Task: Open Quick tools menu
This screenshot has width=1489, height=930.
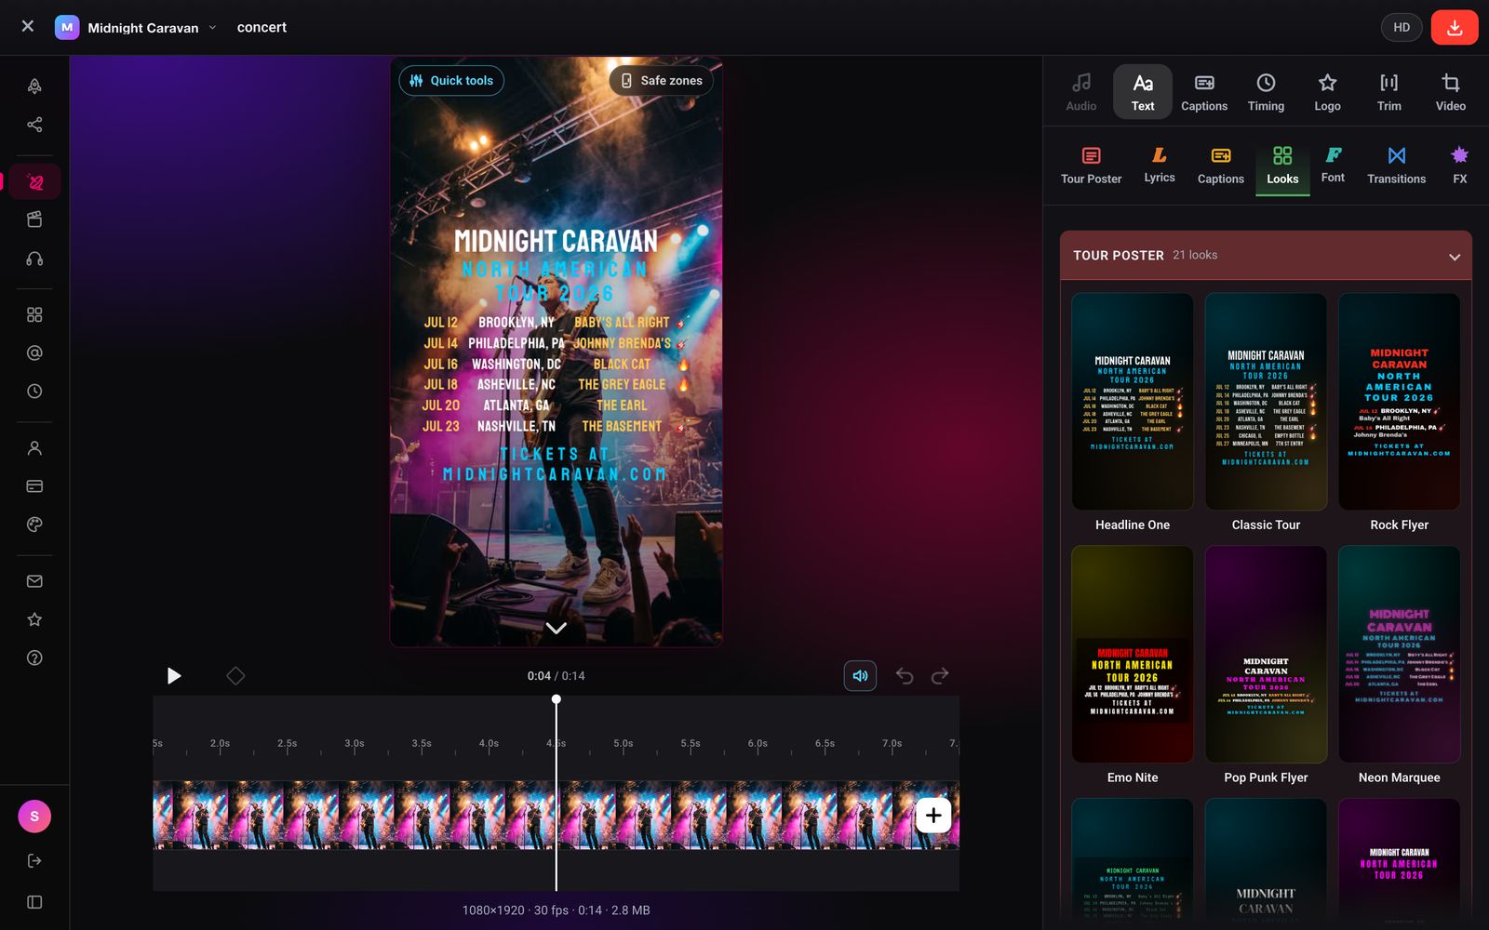Action: 451,81
